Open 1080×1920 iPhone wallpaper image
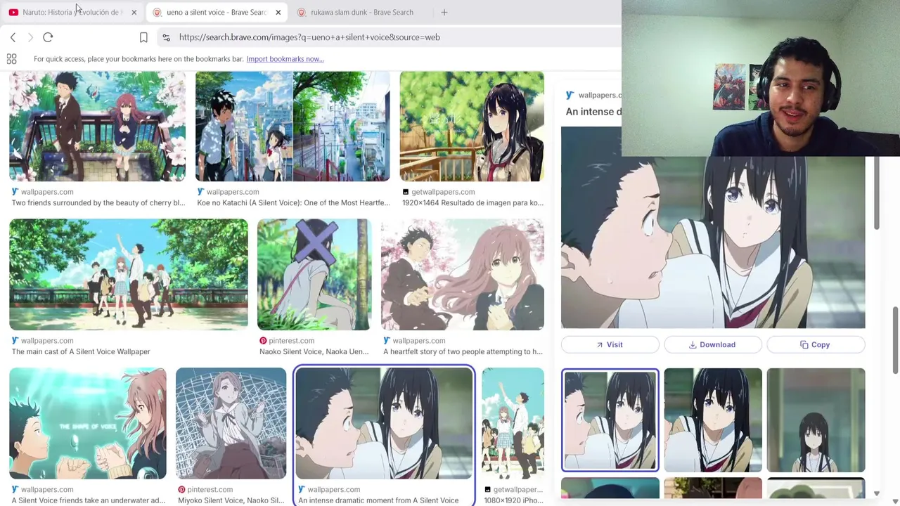The image size is (900, 506). pyautogui.click(x=513, y=423)
